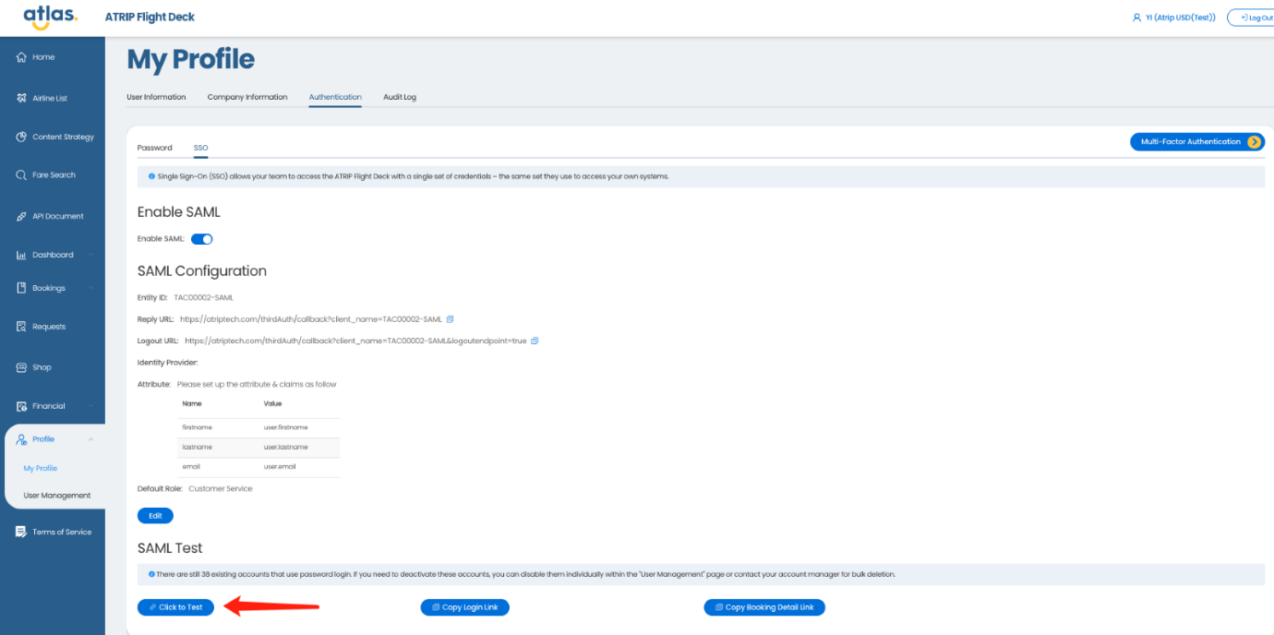This screenshot has width=1274, height=635.
Task: Click the Shop icon in sidebar
Action: point(21,367)
